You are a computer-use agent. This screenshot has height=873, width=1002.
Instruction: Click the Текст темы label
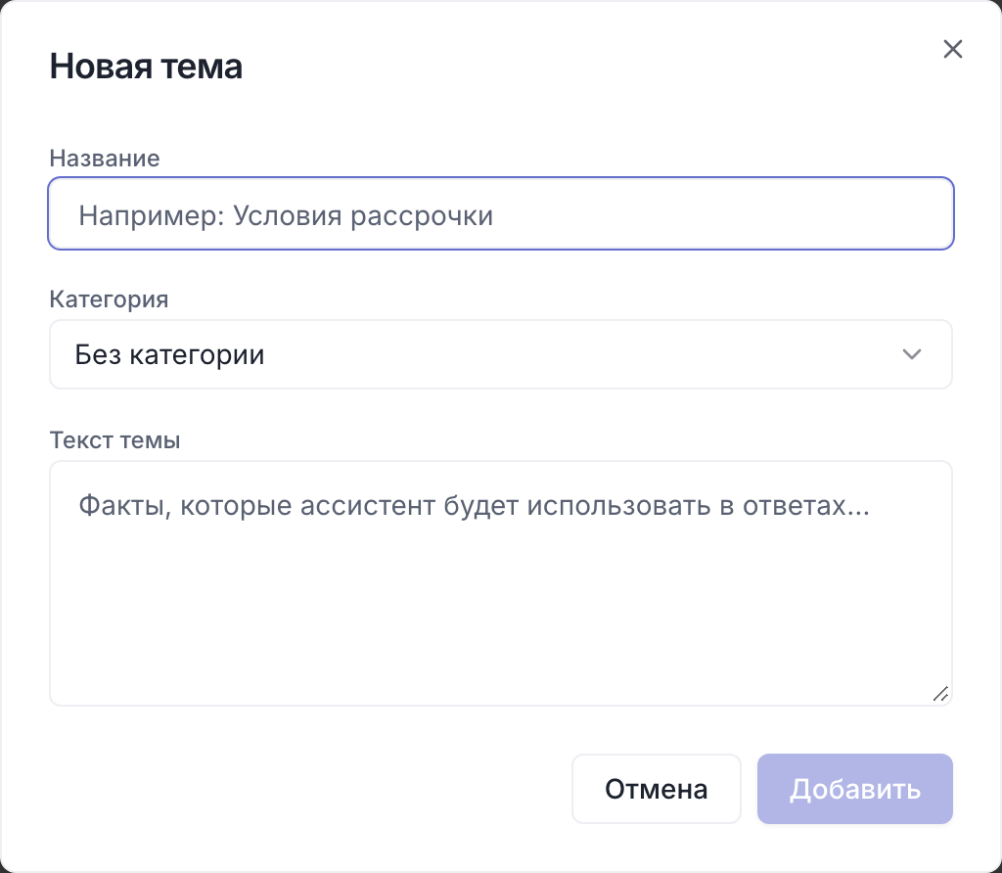(x=115, y=440)
